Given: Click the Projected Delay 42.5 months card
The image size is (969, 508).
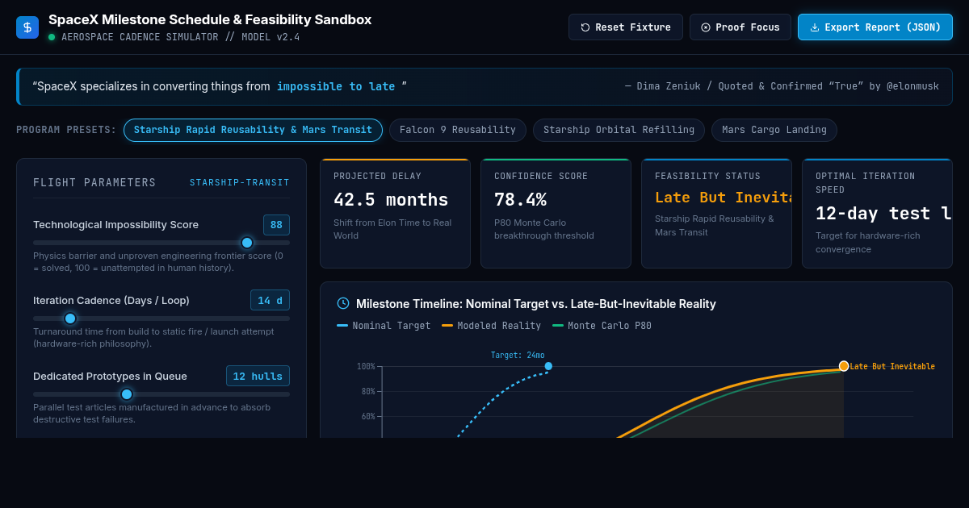Looking at the screenshot, I should pos(395,213).
